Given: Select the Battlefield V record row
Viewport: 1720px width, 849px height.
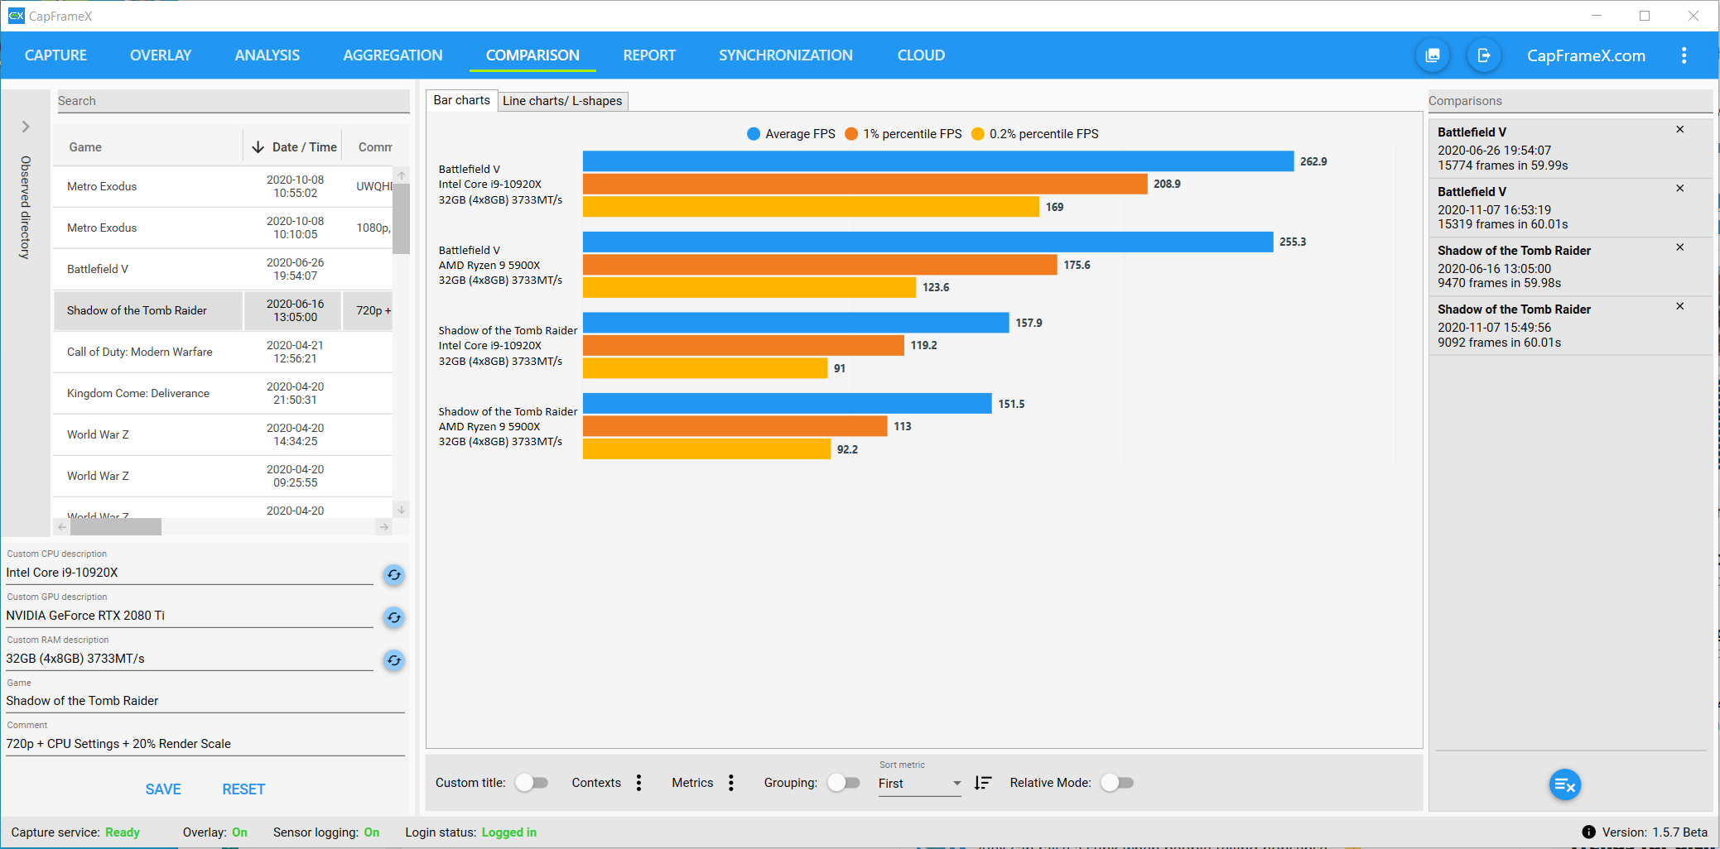Looking at the screenshot, I should [x=223, y=269].
